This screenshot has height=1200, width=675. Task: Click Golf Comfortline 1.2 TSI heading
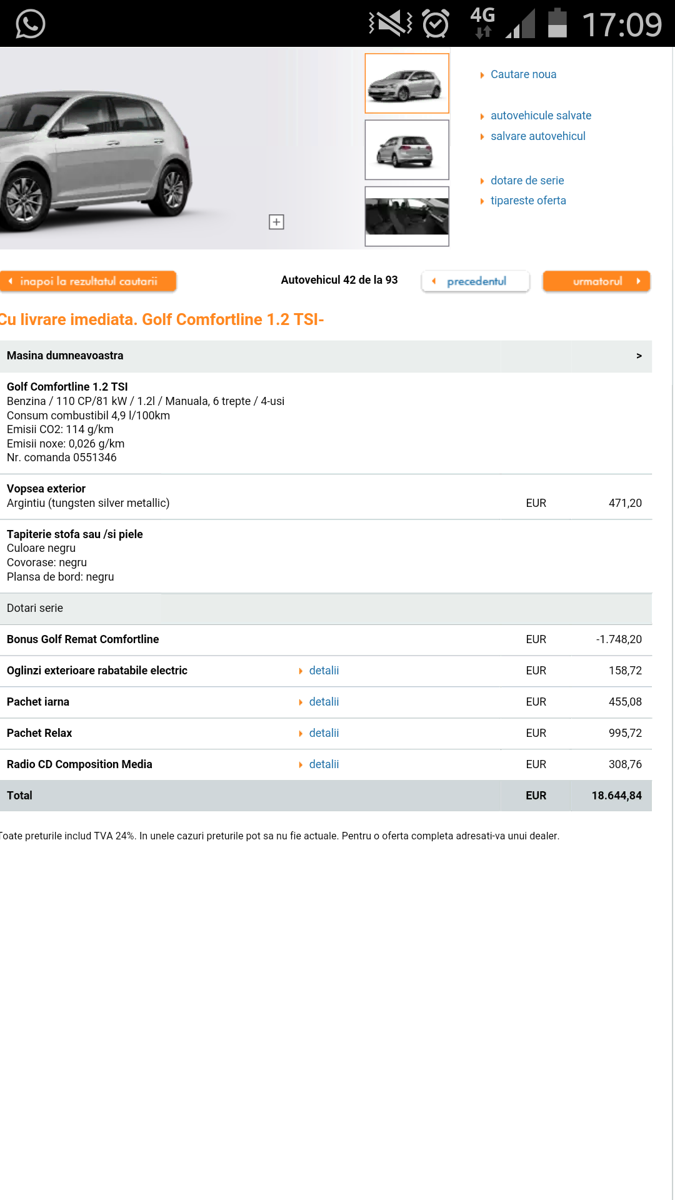(x=67, y=387)
